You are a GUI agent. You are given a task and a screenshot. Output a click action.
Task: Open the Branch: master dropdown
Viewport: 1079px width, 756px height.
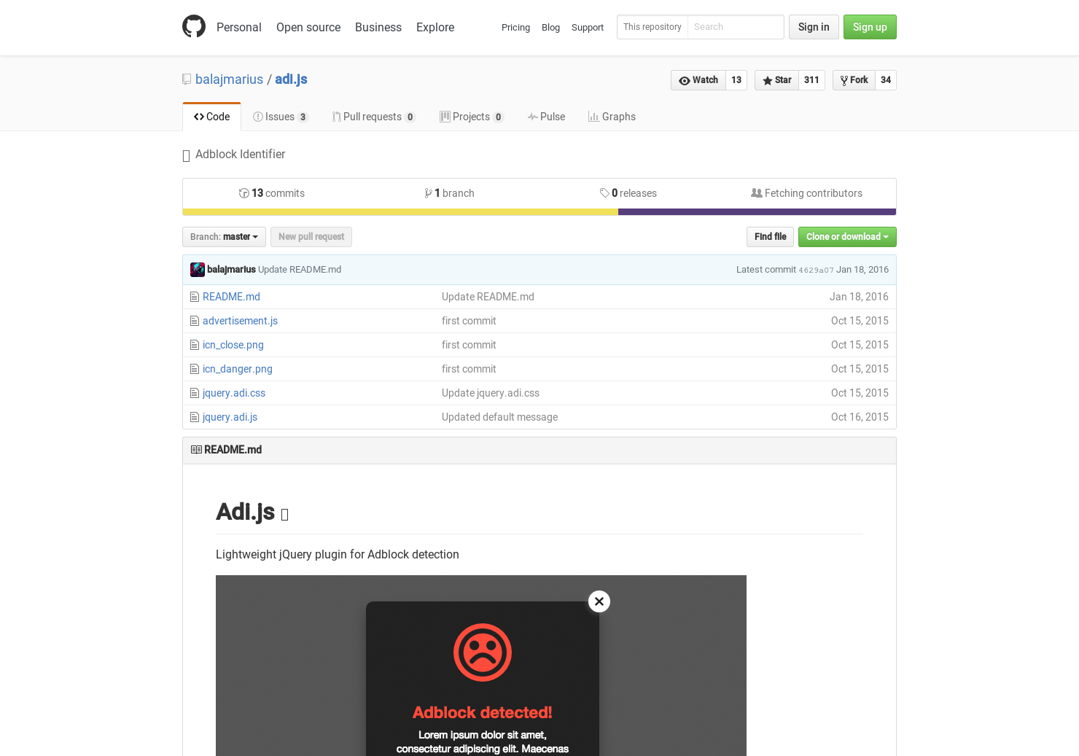224,237
